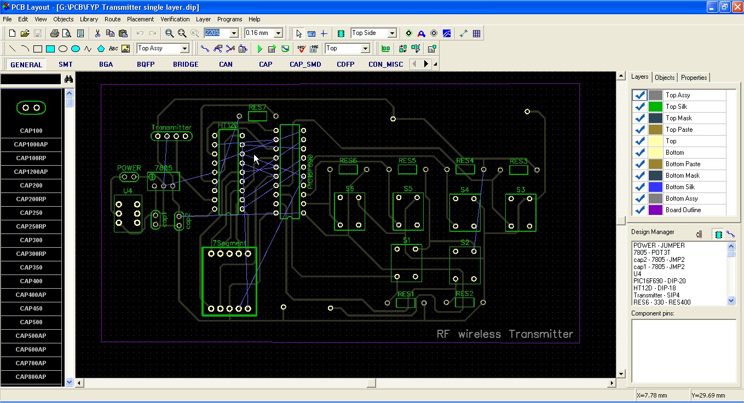Click the Bottom Silk blue color swatch
This screenshot has width=744, height=403.
(x=655, y=187)
